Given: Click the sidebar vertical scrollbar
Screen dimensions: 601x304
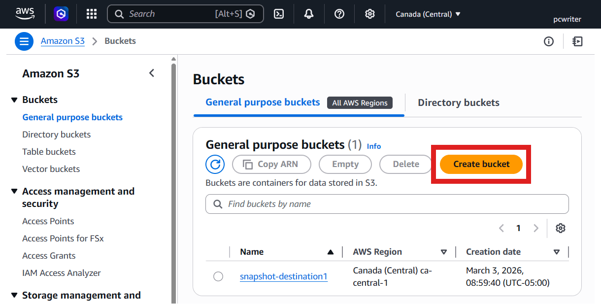Looking at the screenshot, I should click(x=173, y=182).
